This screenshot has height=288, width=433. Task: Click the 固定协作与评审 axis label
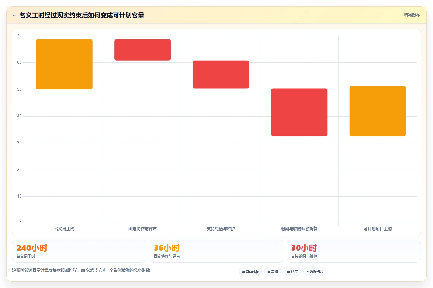pos(142,229)
